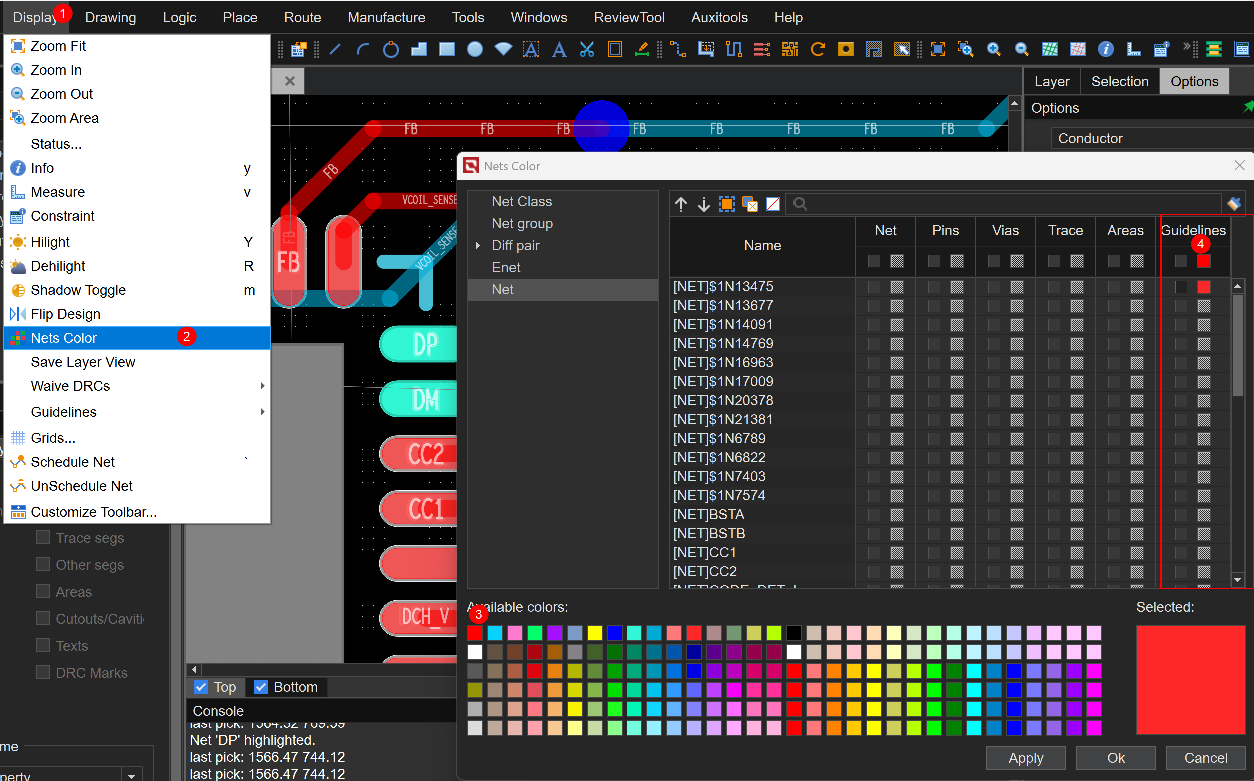Open the Route menu
This screenshot has width=1254, height=781.
click(x=302, y=17)
